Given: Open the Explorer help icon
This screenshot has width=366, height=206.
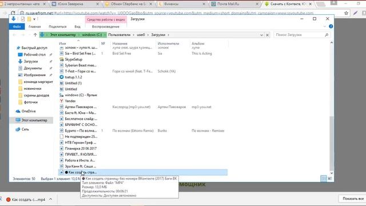Looking at the screenshot, I should [x=331, y=26].
